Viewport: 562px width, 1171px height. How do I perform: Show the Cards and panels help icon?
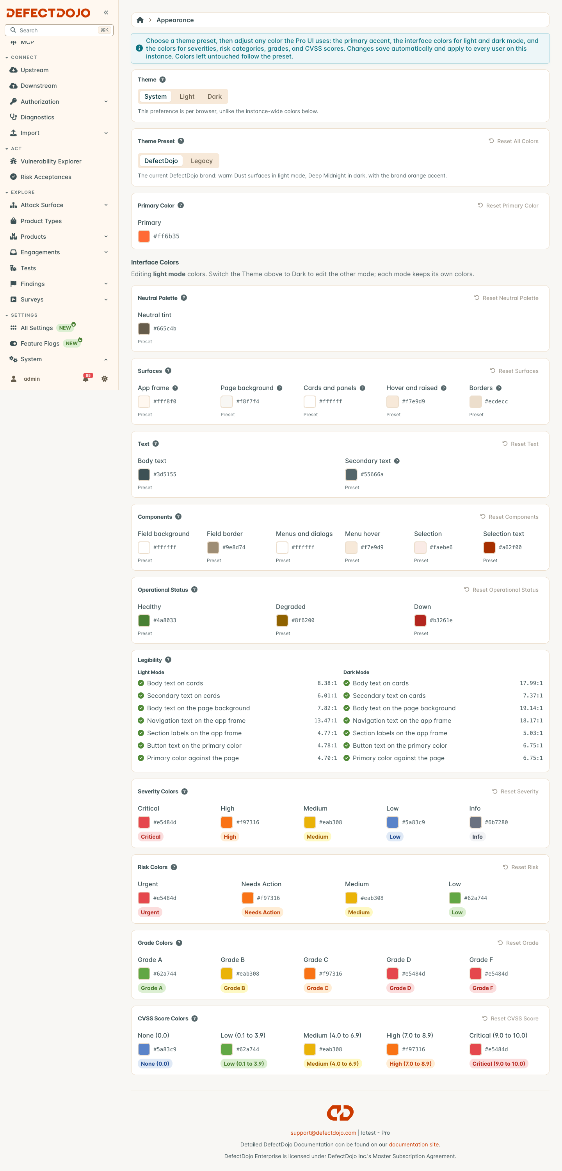363,388
